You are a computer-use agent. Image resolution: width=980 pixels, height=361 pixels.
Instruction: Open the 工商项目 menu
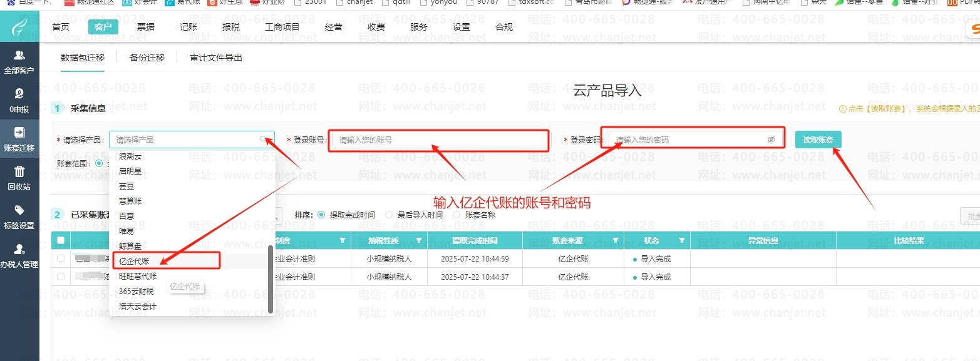coord(282,27)
